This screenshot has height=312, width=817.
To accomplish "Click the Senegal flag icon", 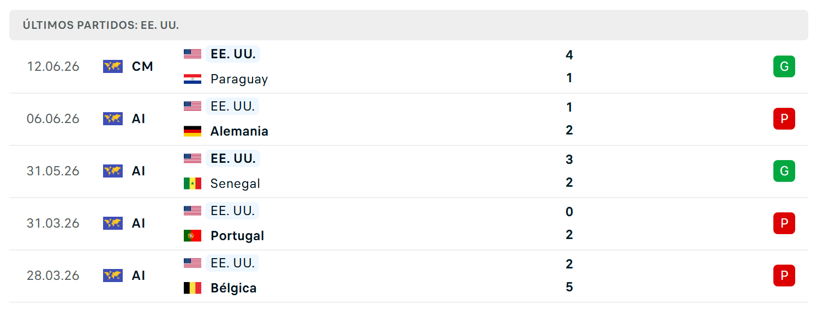I will (x=193, y=183).
